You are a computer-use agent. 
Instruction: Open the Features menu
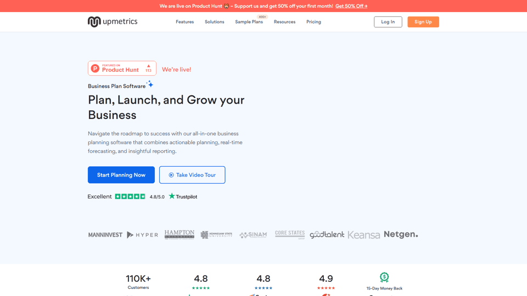[x=184, y=22]
